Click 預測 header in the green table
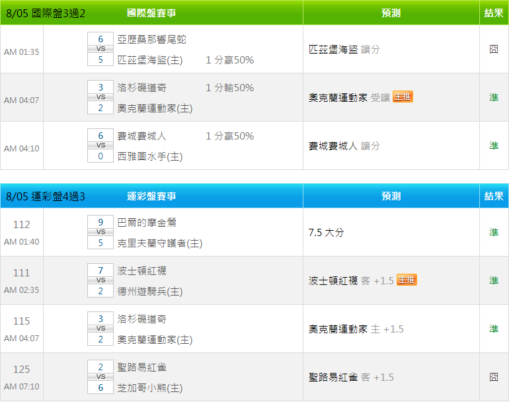This screenshot has height=402, width=509. click(391, 13)
